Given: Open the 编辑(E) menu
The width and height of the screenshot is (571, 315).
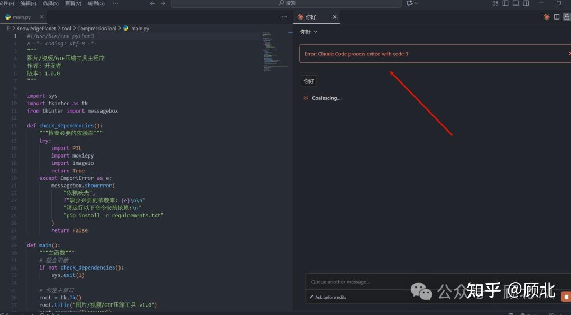Looking at the screenshot, I should 29,3.
